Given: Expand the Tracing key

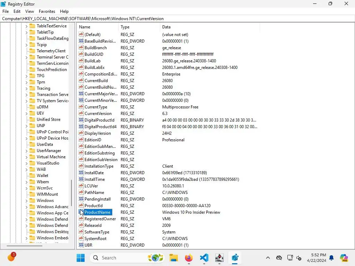Looking at the screenshot, I should click(26, 89).
